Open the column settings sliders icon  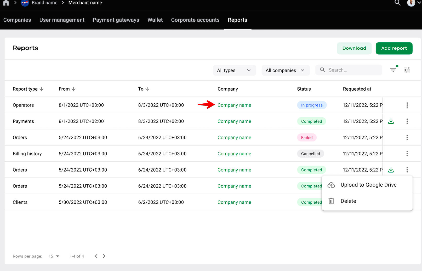pos(407,70)
